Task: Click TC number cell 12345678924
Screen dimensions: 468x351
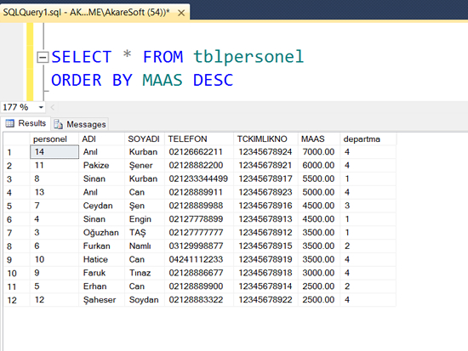Action: tap(265, 152)
